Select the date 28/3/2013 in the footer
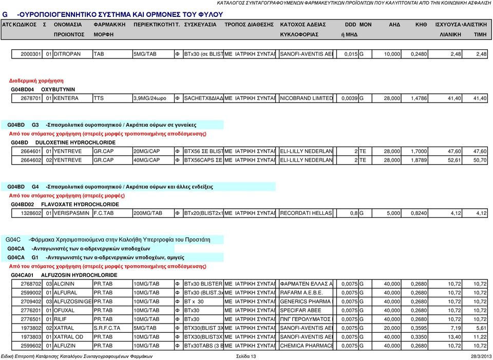The height and width of the screenshot is (360, 493). coord(481,356)
